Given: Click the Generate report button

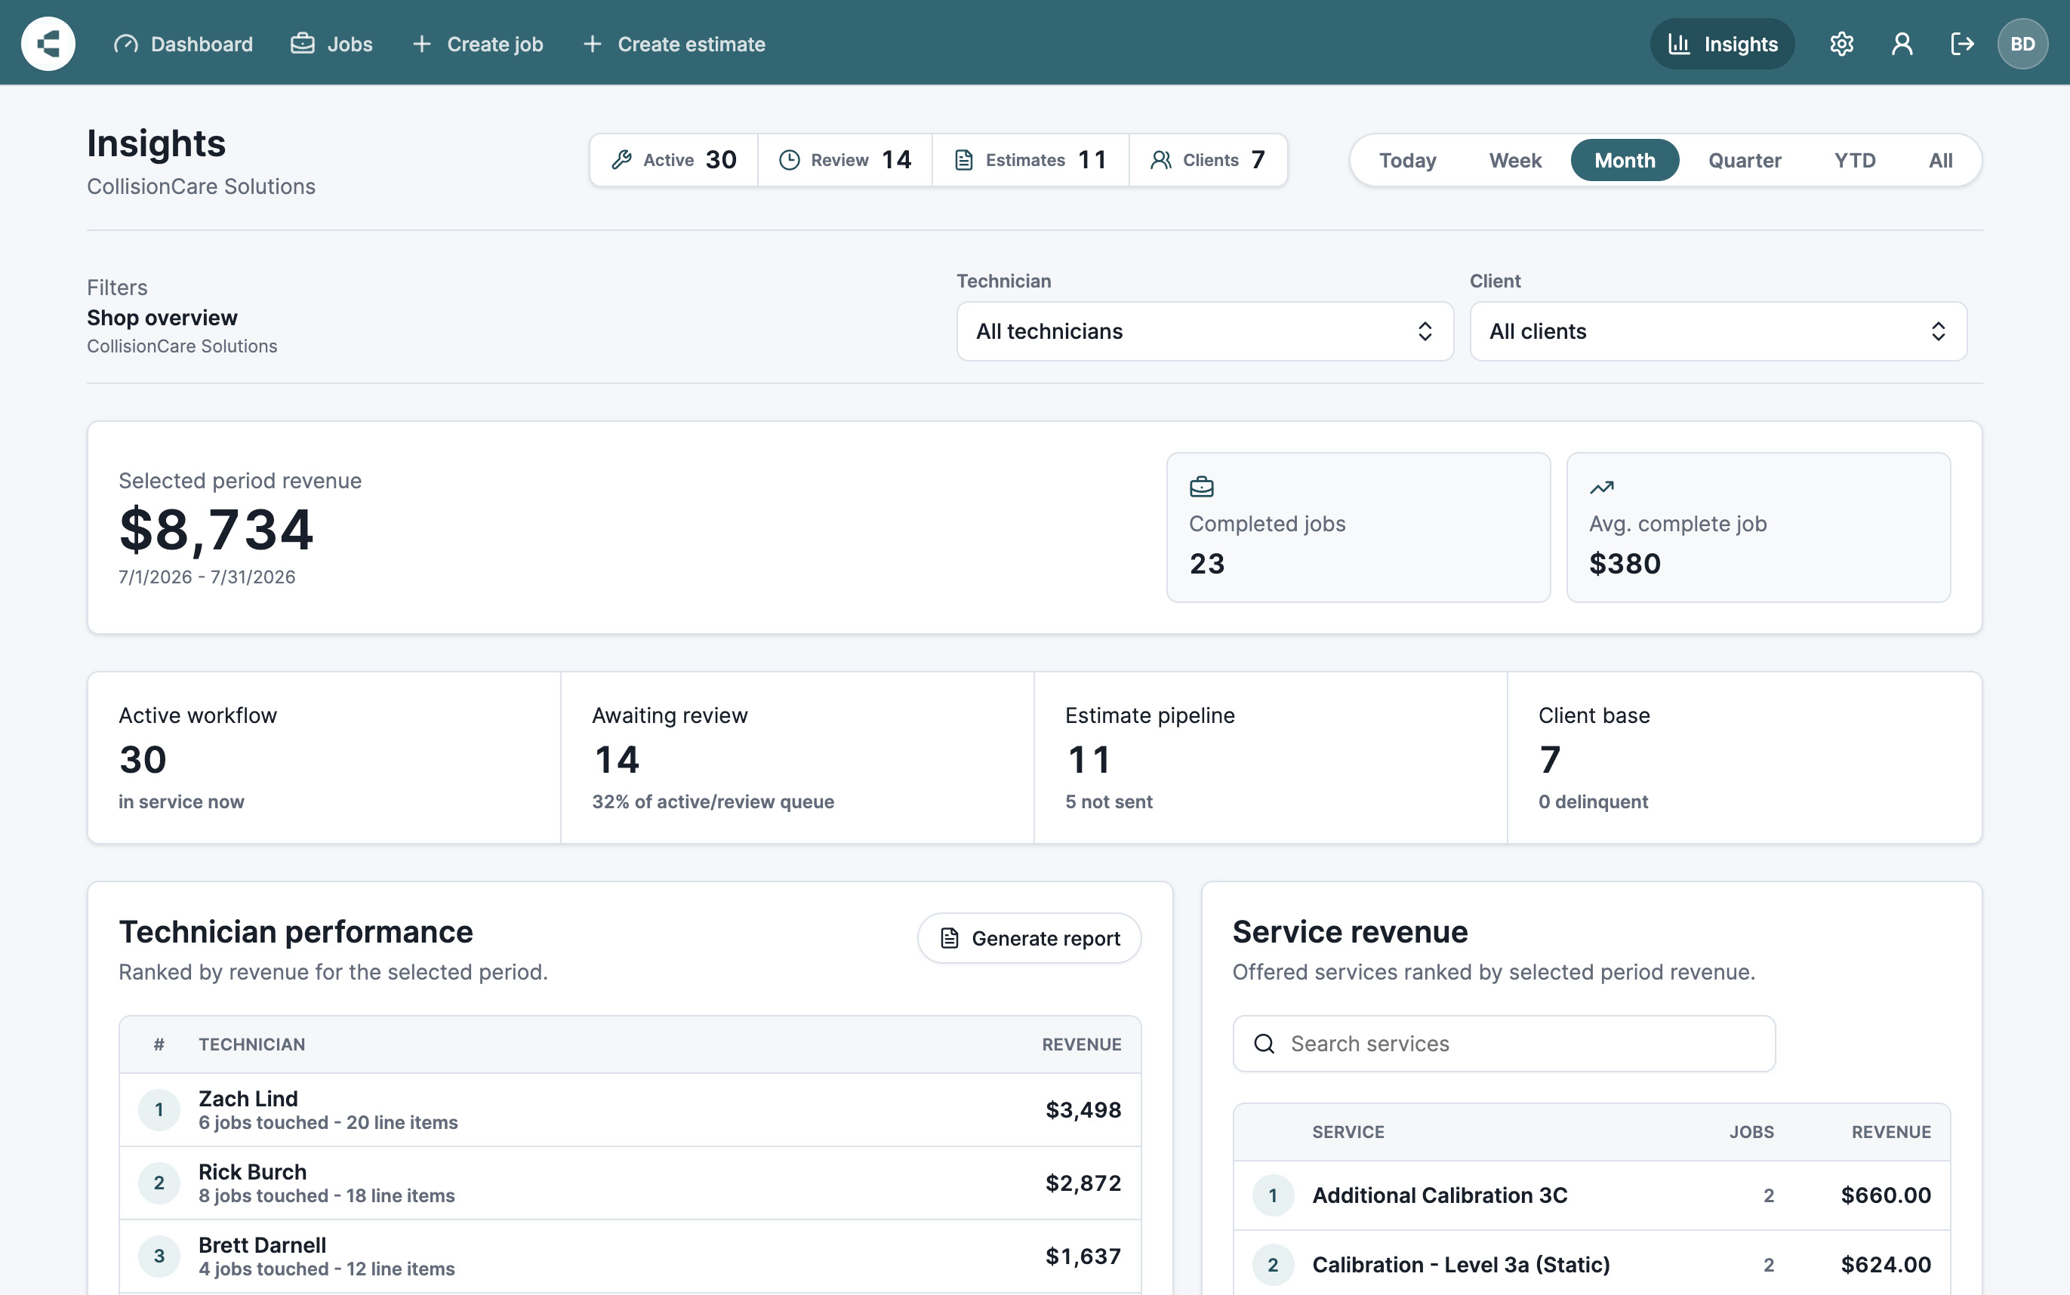Looking at the screenshot, I should (x=1029, y=938).
